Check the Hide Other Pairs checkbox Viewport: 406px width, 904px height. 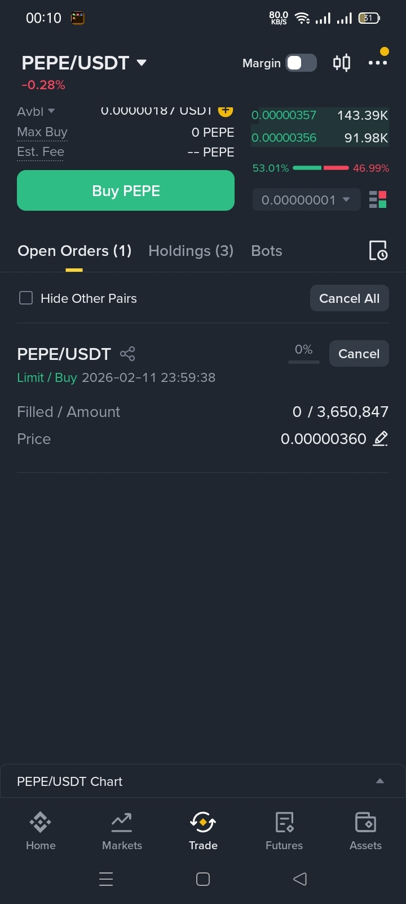26,298
